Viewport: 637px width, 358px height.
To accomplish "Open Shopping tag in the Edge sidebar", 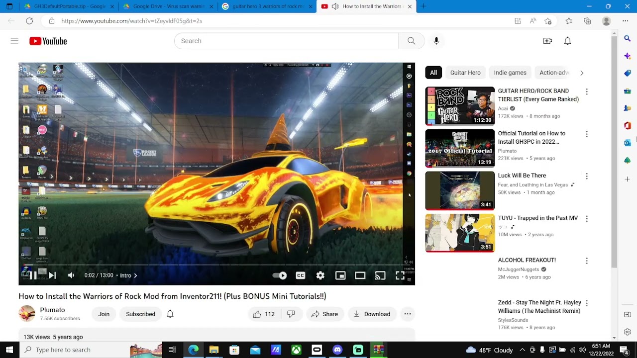I will click(627, 73).
